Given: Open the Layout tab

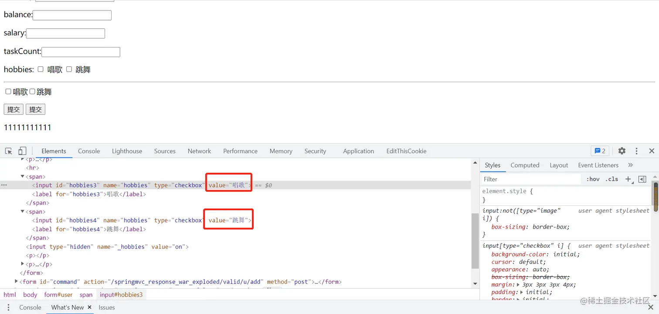Looking at the screenshot, I should tap(559, 165).
